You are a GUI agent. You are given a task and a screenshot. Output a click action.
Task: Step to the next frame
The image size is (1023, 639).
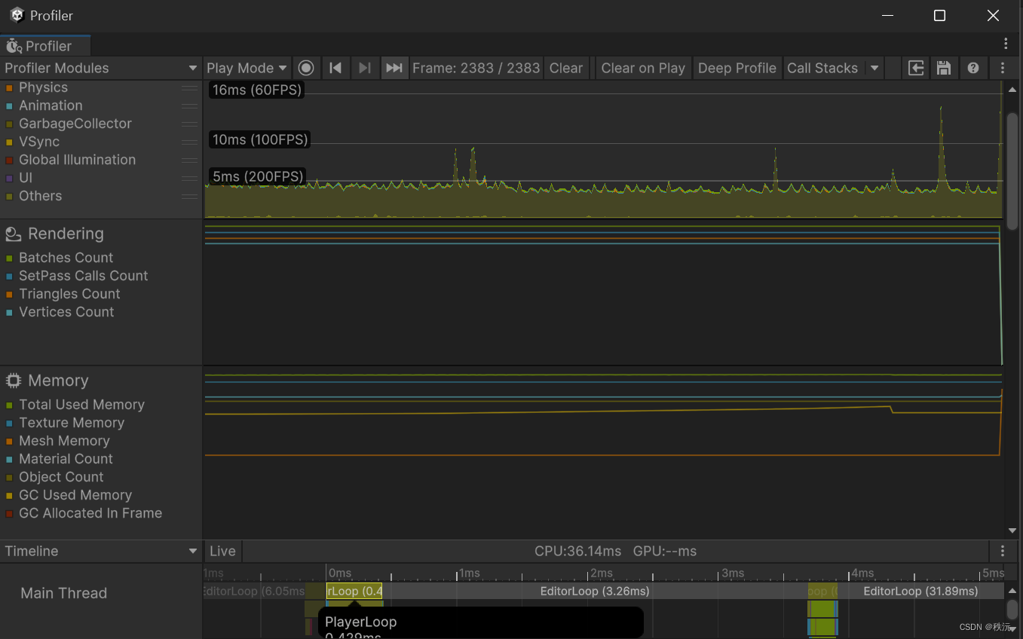click(x=365, y=68)
